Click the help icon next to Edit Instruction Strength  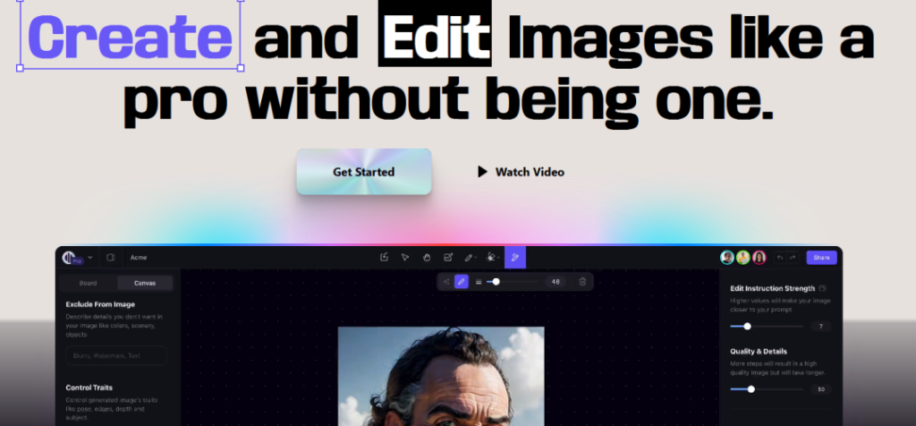[823, 288]
